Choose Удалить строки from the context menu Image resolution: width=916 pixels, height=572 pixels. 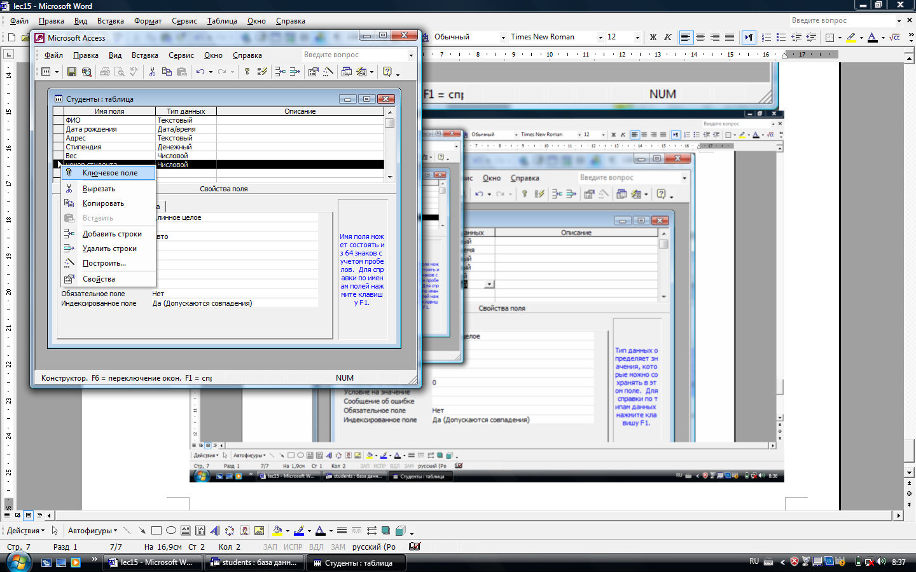tap(108, 249)
